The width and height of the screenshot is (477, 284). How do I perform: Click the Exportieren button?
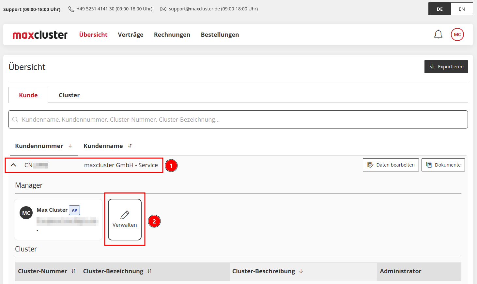point(446,67)
